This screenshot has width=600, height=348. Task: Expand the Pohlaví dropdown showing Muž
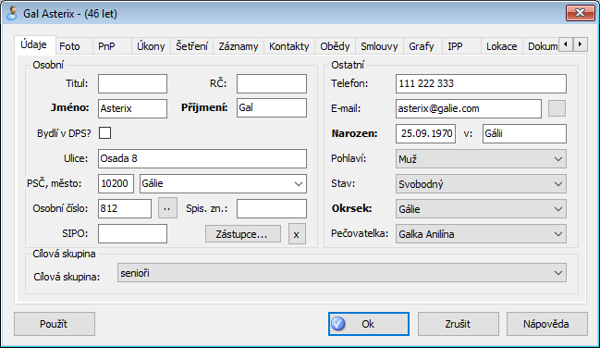pyautogui.click(x=481, y=159)
